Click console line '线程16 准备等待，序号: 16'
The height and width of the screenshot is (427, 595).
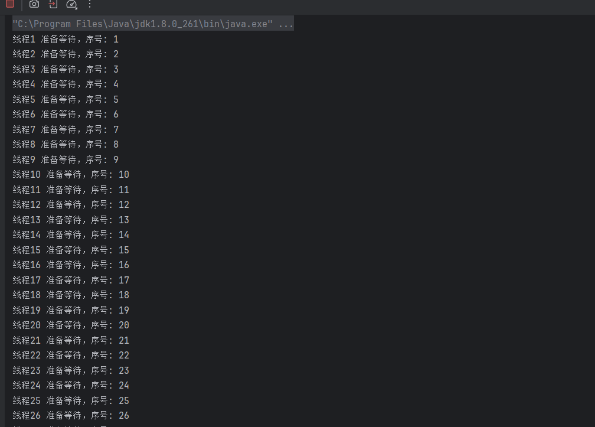coord(71,265)
